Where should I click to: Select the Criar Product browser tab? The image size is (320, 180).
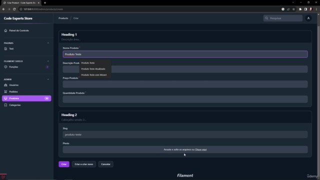tap(21, 3)
